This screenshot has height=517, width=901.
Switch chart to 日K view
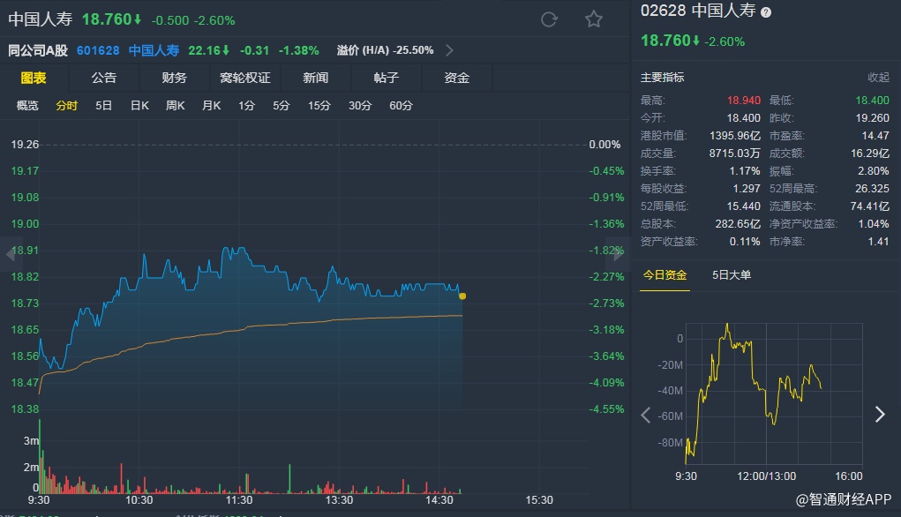pos(139,106)
